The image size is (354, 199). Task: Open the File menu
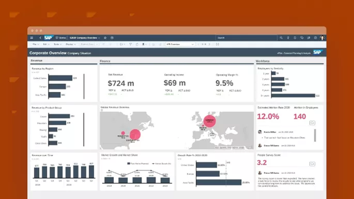pos(36,45)
